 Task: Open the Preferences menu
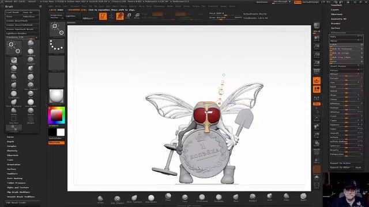pyautogui.click(x=159, y=6)
